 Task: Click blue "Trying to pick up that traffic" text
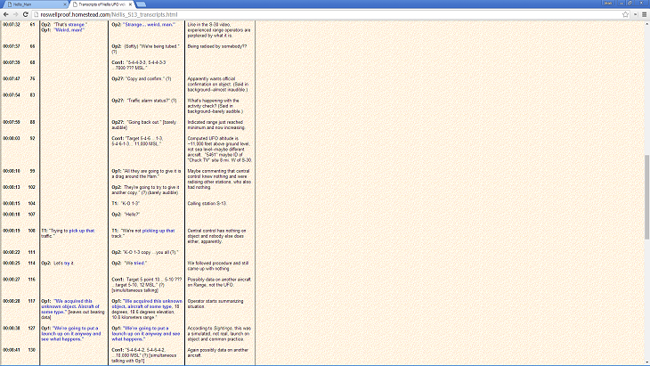(x=75, y=230)
